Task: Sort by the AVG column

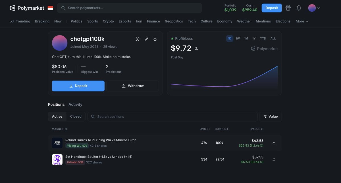Action: pyautogui.click(x=205, y=129)
